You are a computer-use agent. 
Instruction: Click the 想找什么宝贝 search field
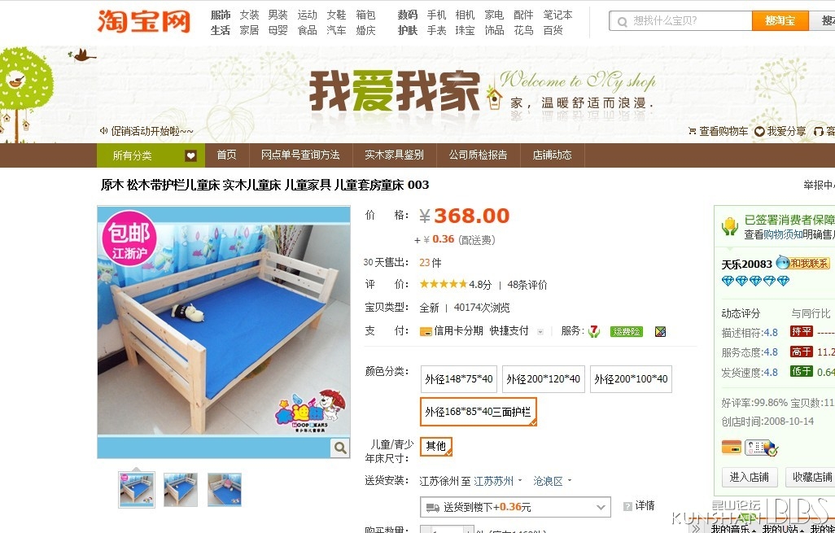pos(681,21)
